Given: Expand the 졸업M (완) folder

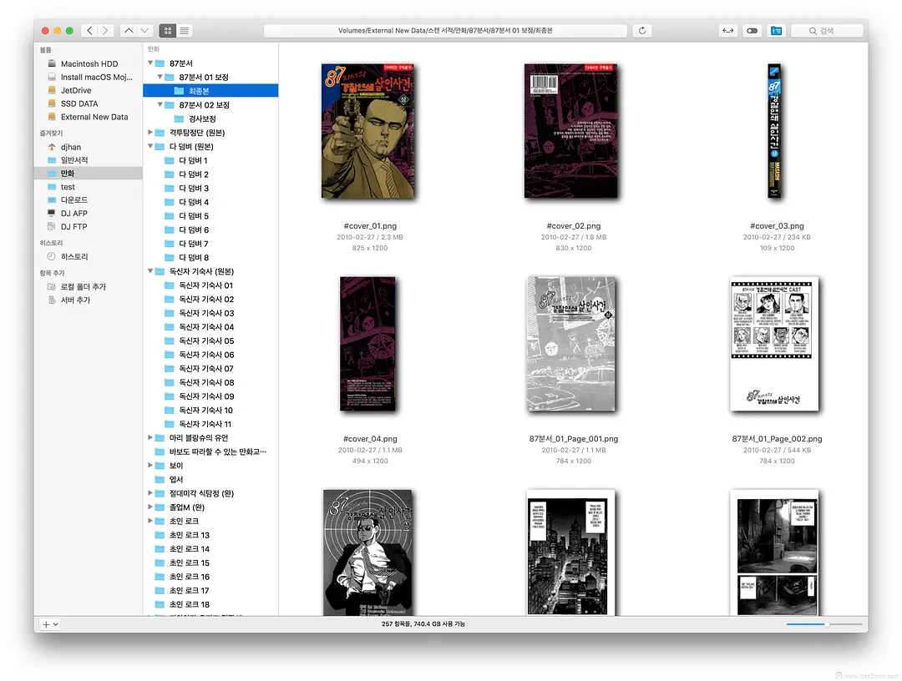Looking at the screenshot, I should click(x=150, y=507).
